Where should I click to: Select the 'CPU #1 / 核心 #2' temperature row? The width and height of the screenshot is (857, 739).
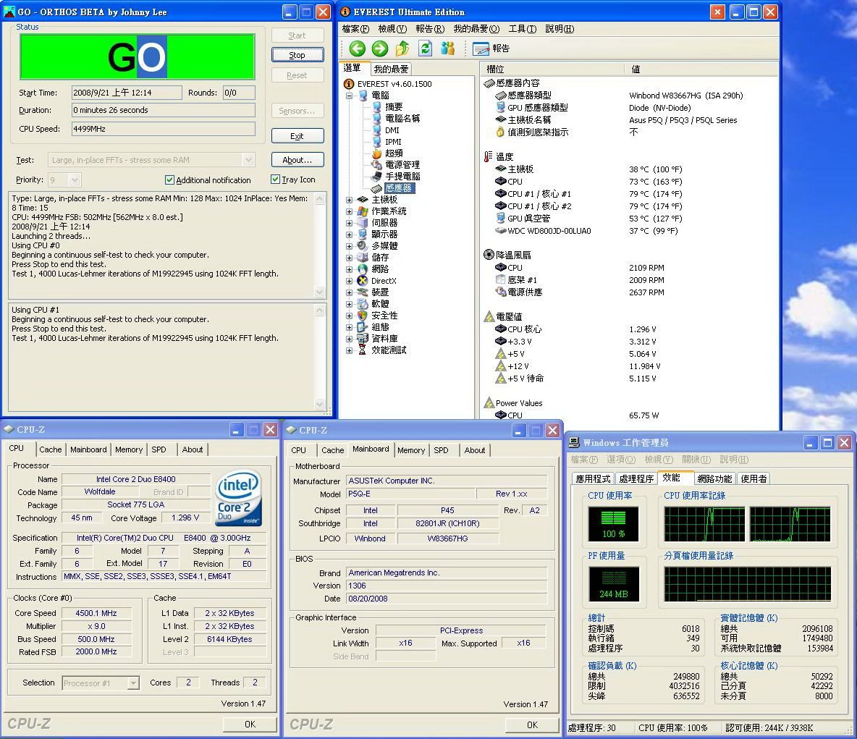588,206
